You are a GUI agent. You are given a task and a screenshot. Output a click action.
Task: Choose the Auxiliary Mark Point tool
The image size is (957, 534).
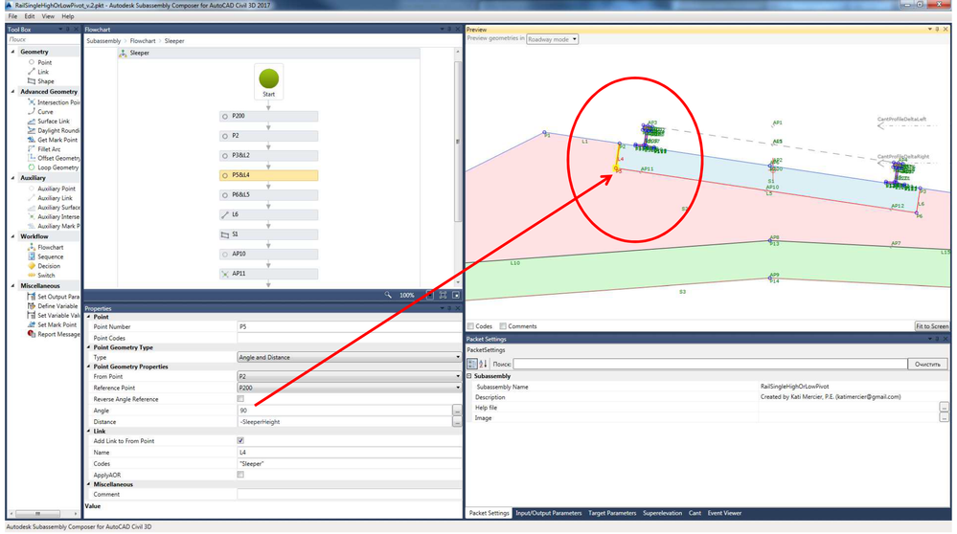click(x=53, y=226)
